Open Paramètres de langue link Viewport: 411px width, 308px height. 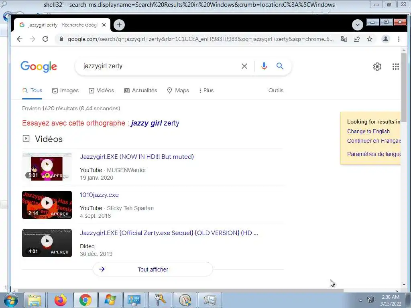374,154
